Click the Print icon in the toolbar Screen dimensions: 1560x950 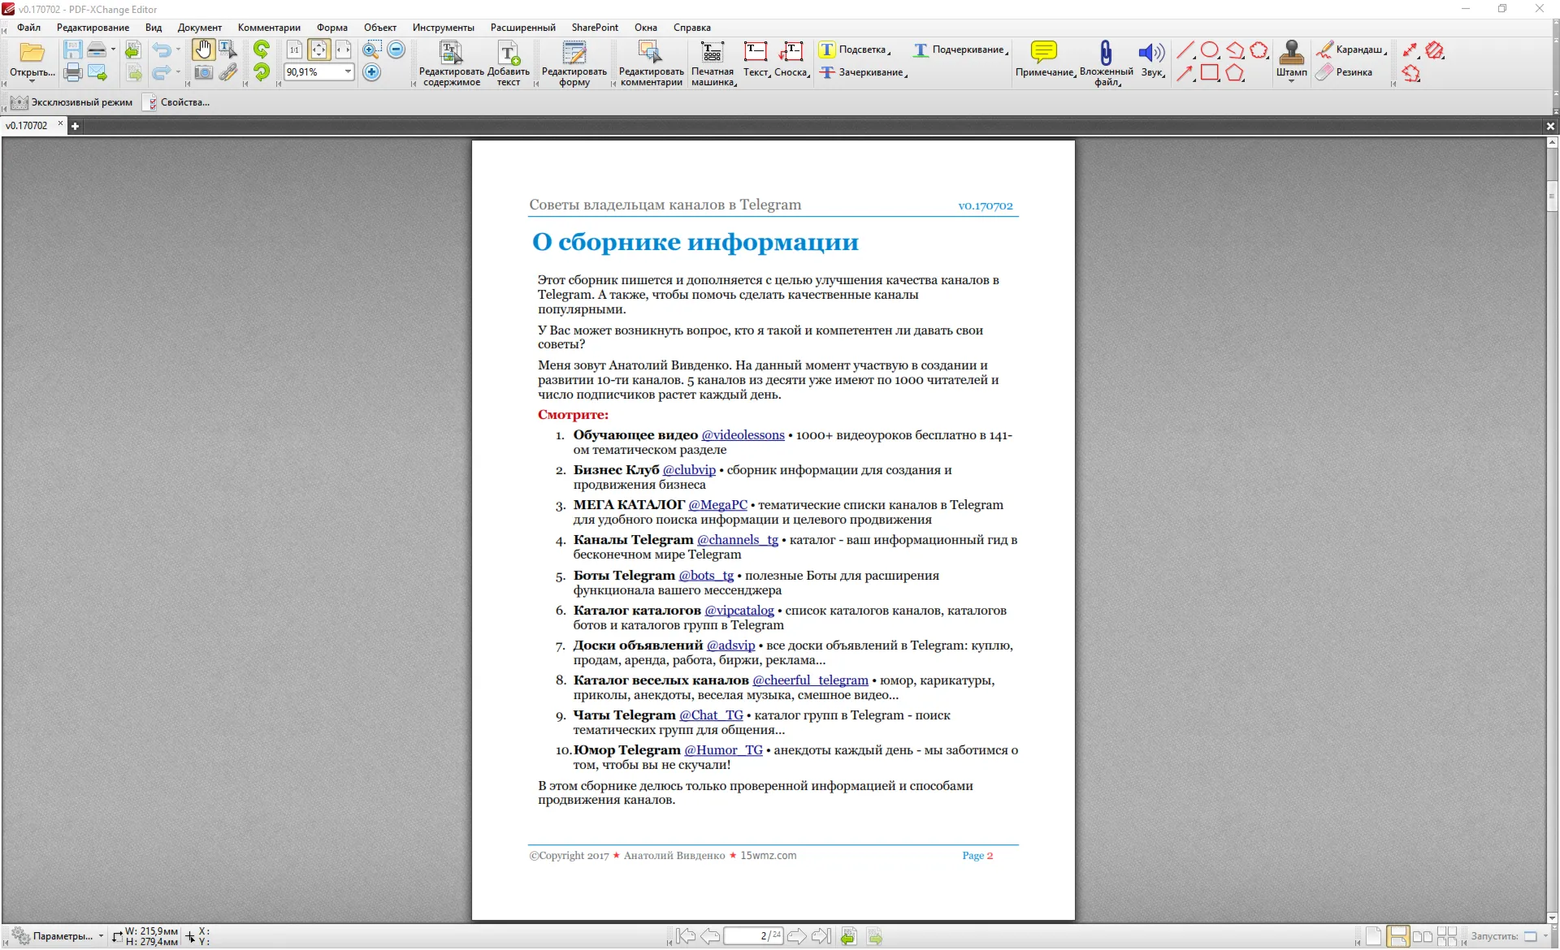click(73, 72)
